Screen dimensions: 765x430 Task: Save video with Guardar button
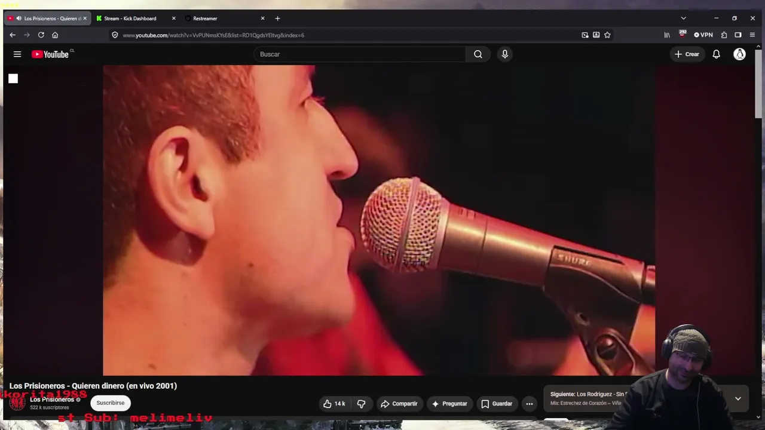click(x=497, y=404)
